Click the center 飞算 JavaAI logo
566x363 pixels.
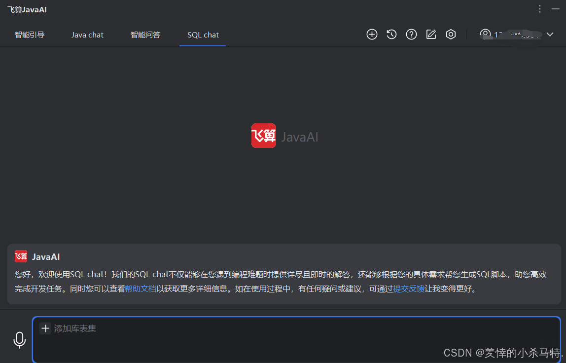[x=284, y=136]
